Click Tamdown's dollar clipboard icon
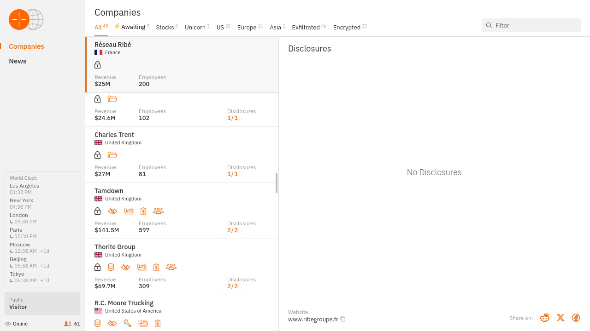590x331 pixels. click(143, 211)
